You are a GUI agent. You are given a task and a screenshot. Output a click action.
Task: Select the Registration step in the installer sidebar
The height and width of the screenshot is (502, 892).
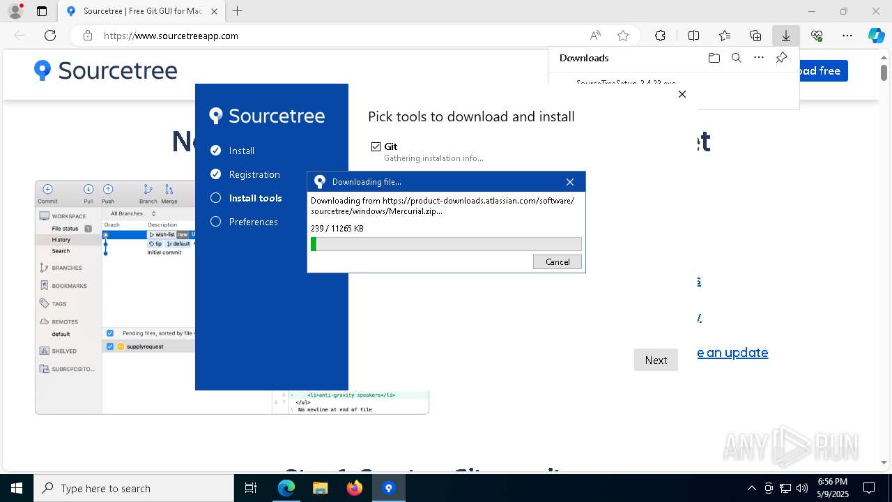[254, 174]
